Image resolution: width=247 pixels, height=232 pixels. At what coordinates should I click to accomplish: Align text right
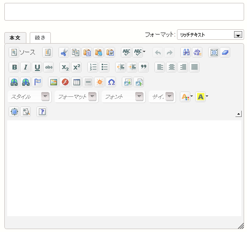click(x=183, y=67)
